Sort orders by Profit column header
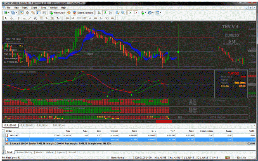 click(x=251, y=131)
